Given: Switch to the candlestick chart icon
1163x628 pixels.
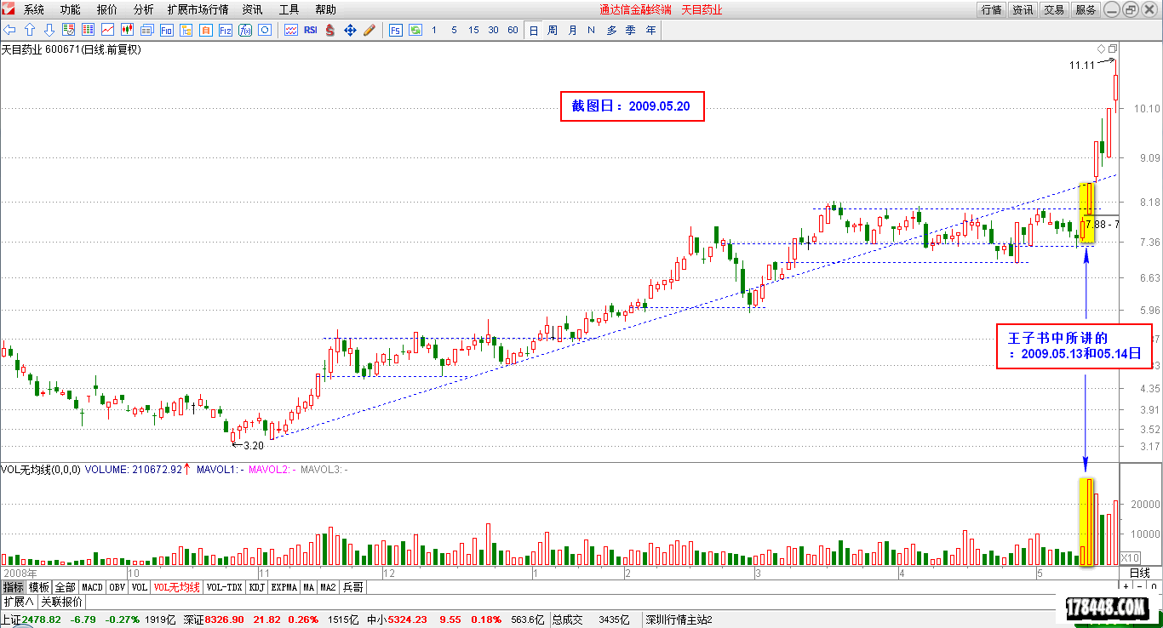Looking at the screenshot, I should (x=127, y=30).
